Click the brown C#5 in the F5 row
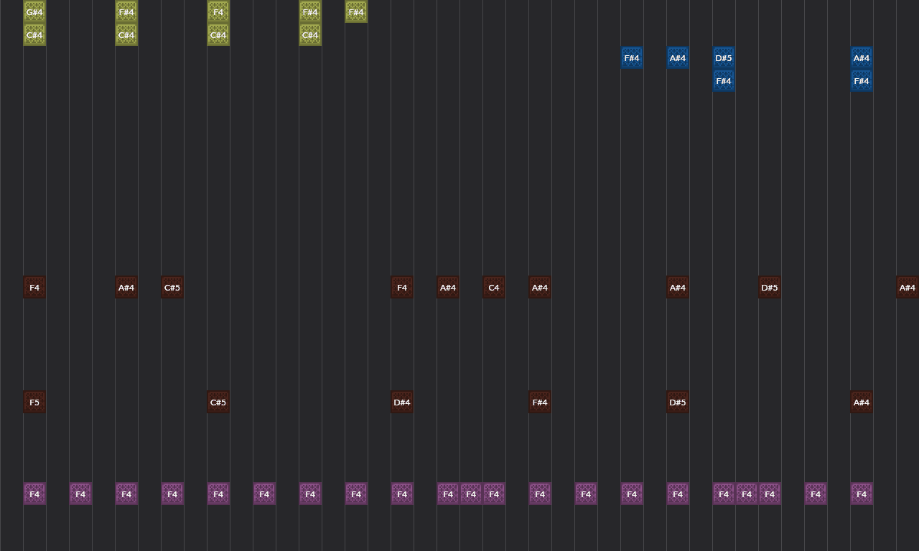Screen dimensions: 919x551 click(218, 402)
